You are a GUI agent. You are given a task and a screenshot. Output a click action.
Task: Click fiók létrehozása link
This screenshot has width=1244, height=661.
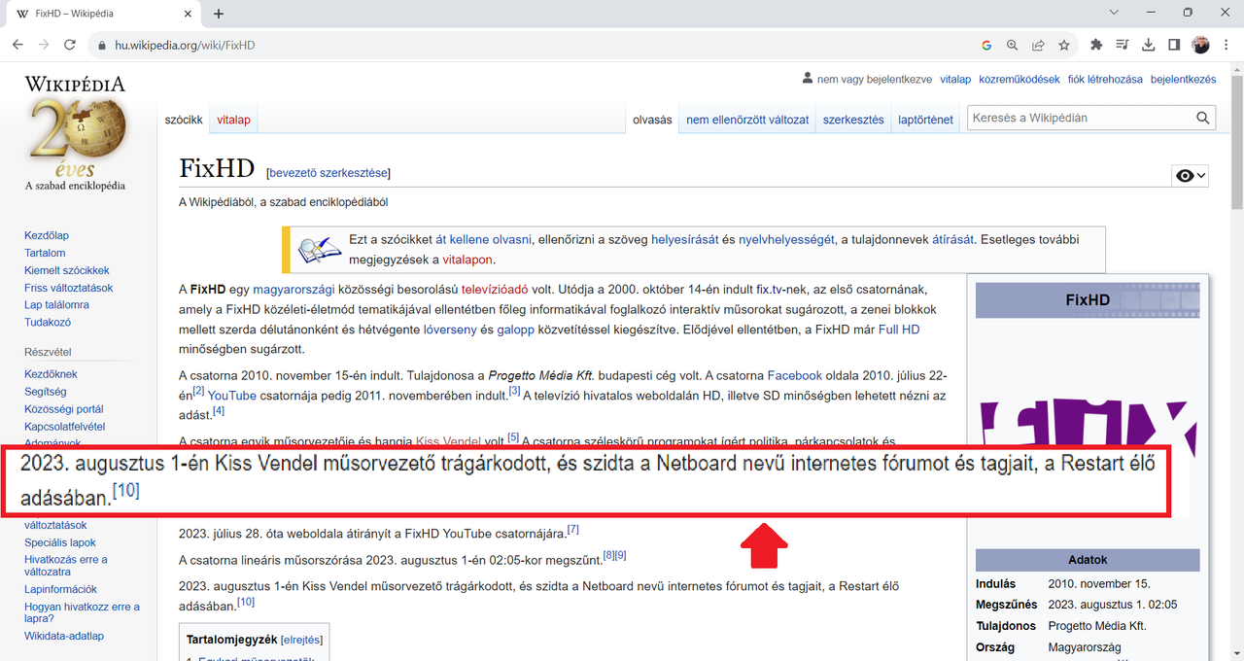click(1105, 80)
